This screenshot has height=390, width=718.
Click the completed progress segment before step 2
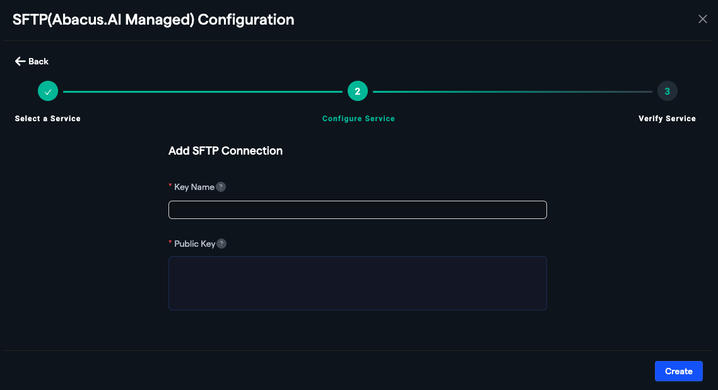202,90
